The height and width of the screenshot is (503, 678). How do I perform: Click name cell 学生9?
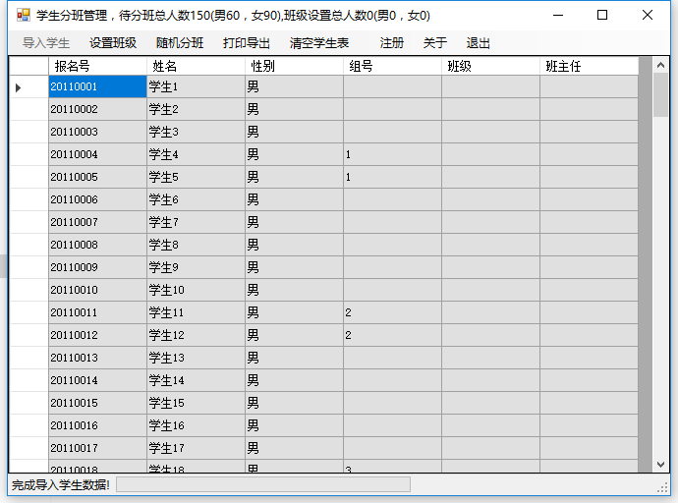196,267
